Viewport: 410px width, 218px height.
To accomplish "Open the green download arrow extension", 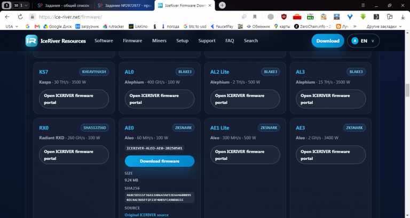I will 363,17.
